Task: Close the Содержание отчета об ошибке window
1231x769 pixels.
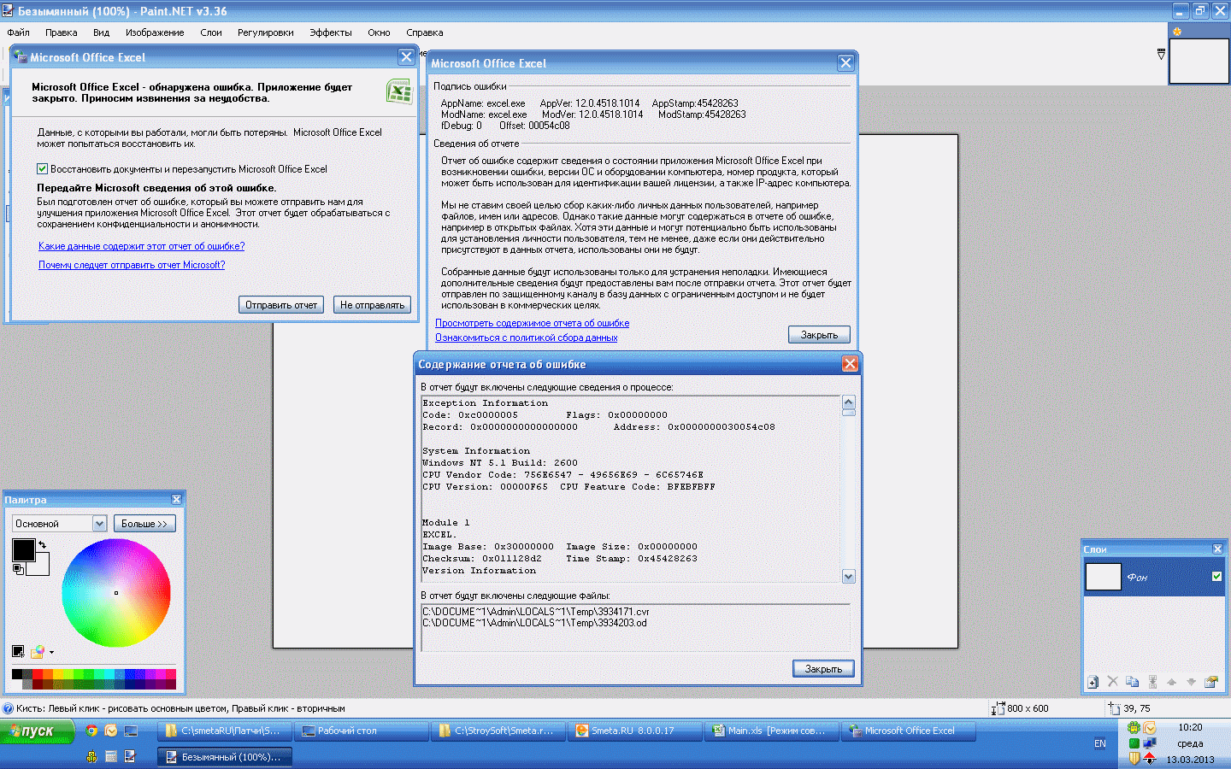Action: pos(850,364)
